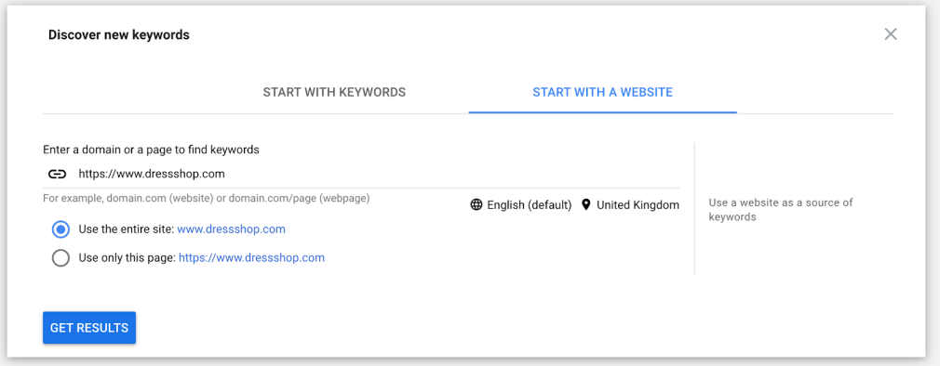Close the Discover new keywords dialog
The image size is (940, 366).
point(891,34)
